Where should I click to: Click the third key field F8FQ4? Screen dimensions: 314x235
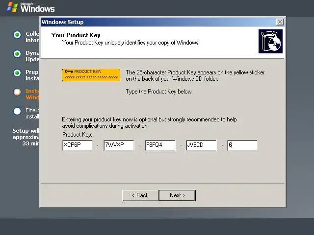[160, 145]
